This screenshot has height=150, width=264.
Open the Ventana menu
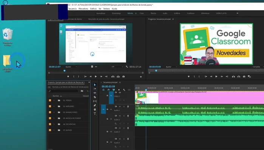point(107,9)
